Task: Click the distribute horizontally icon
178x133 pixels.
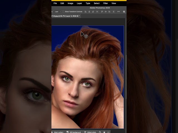Action: pyautogui.click(x=113, y=12)
